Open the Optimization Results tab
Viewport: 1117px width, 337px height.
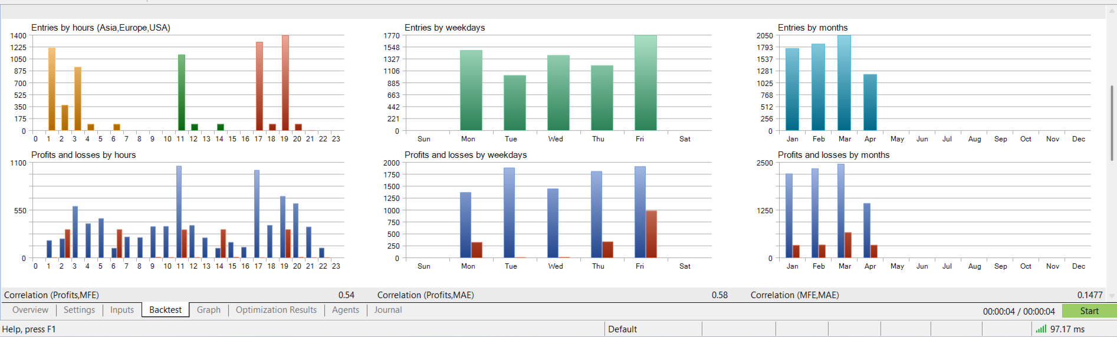[276, 310]
